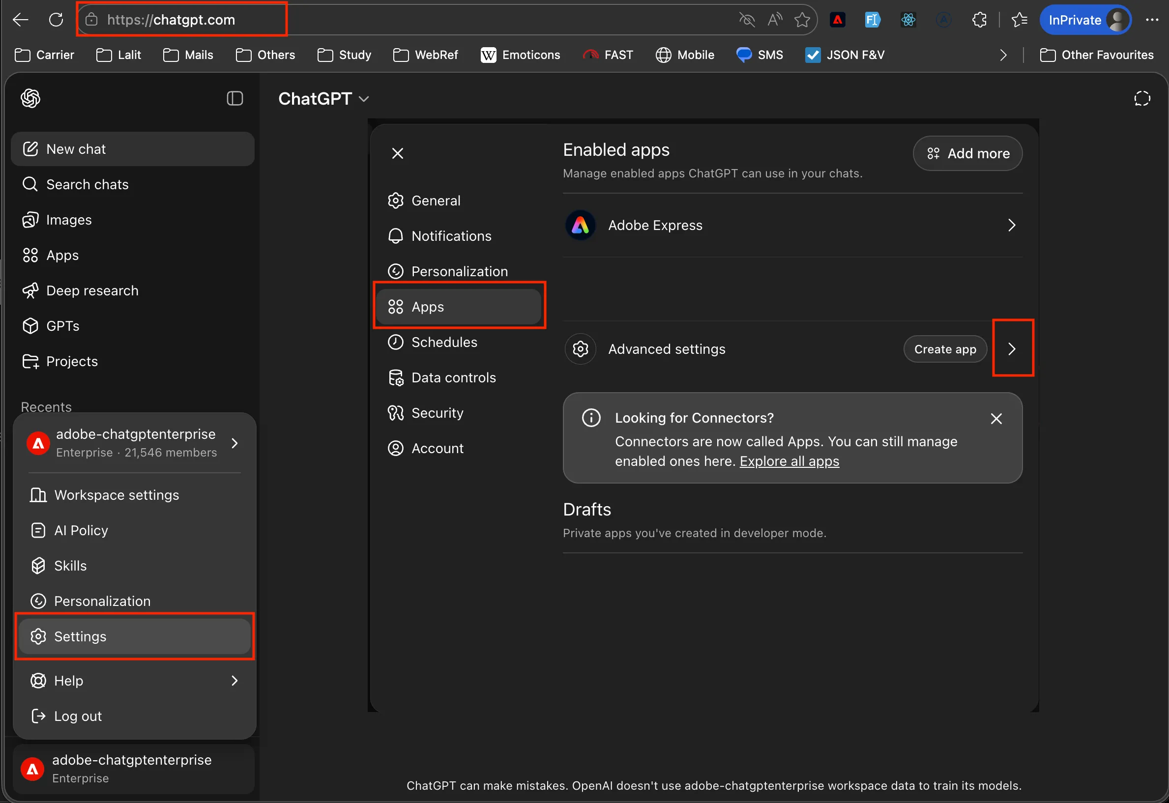Add page to favourites star icon

tap(802, 20)
